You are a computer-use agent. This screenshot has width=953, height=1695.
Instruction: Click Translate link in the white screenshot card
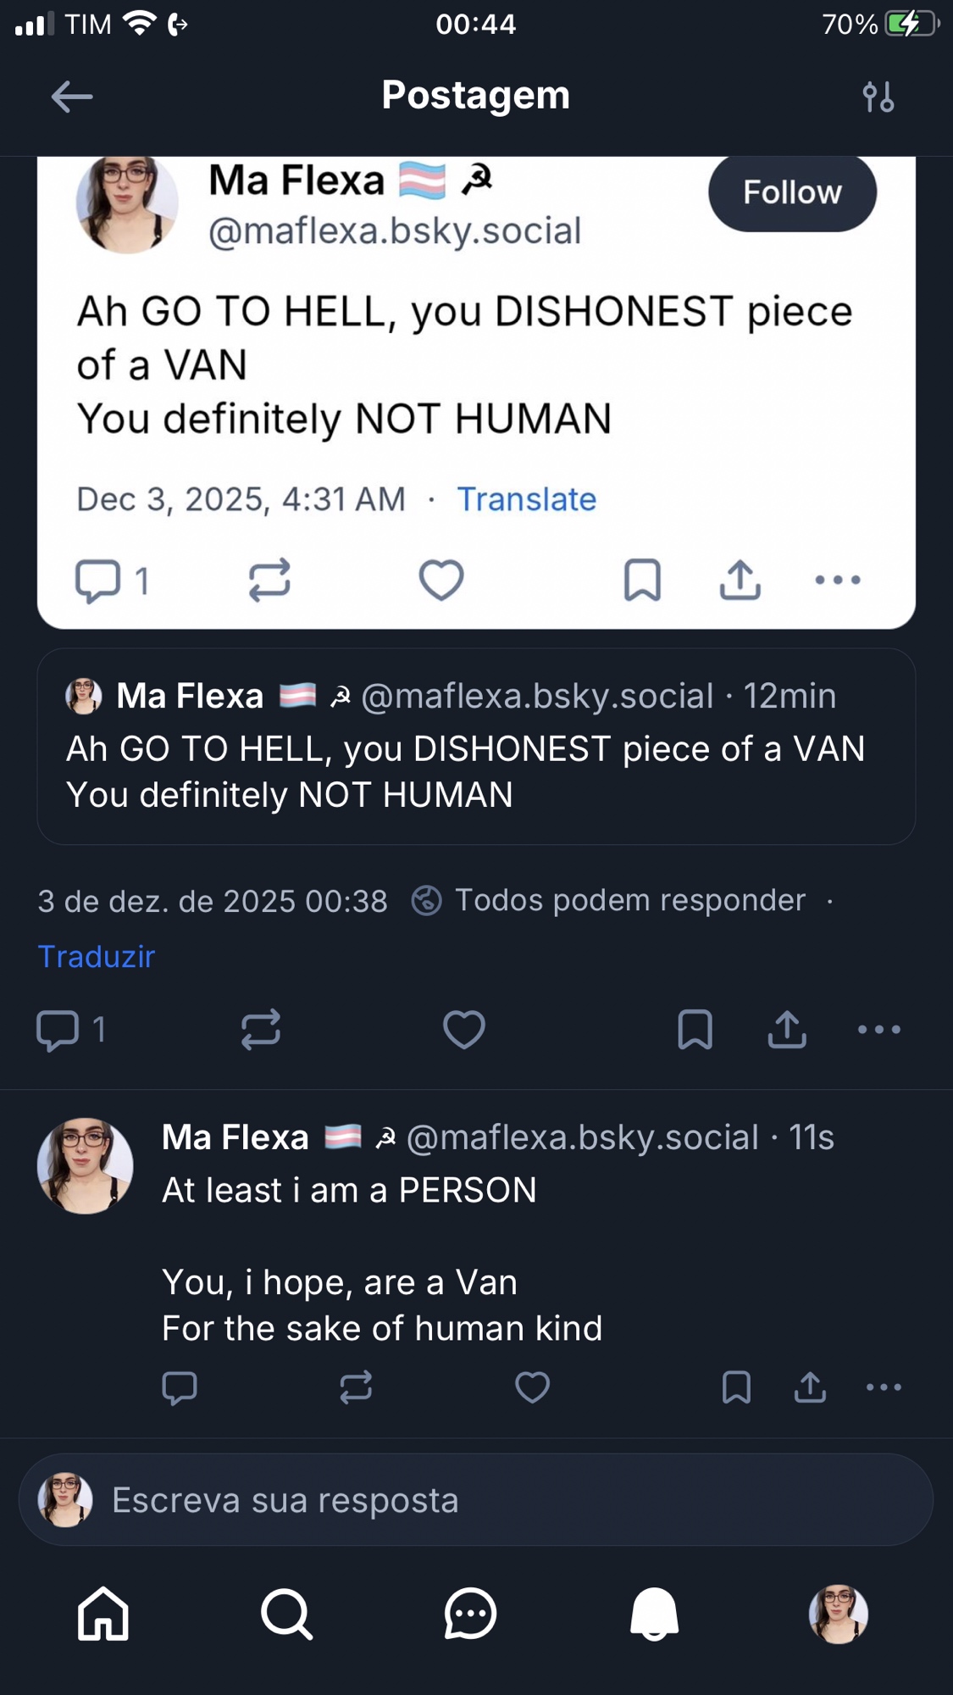tap(526, 499)
